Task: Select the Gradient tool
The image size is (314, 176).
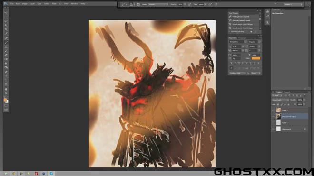Action: (6, 59)
